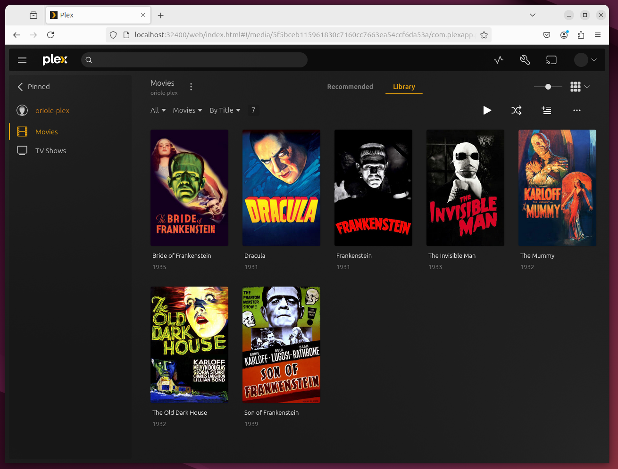Open the Activity pulse icon
The image size is (618, 469).
(499, 60)
